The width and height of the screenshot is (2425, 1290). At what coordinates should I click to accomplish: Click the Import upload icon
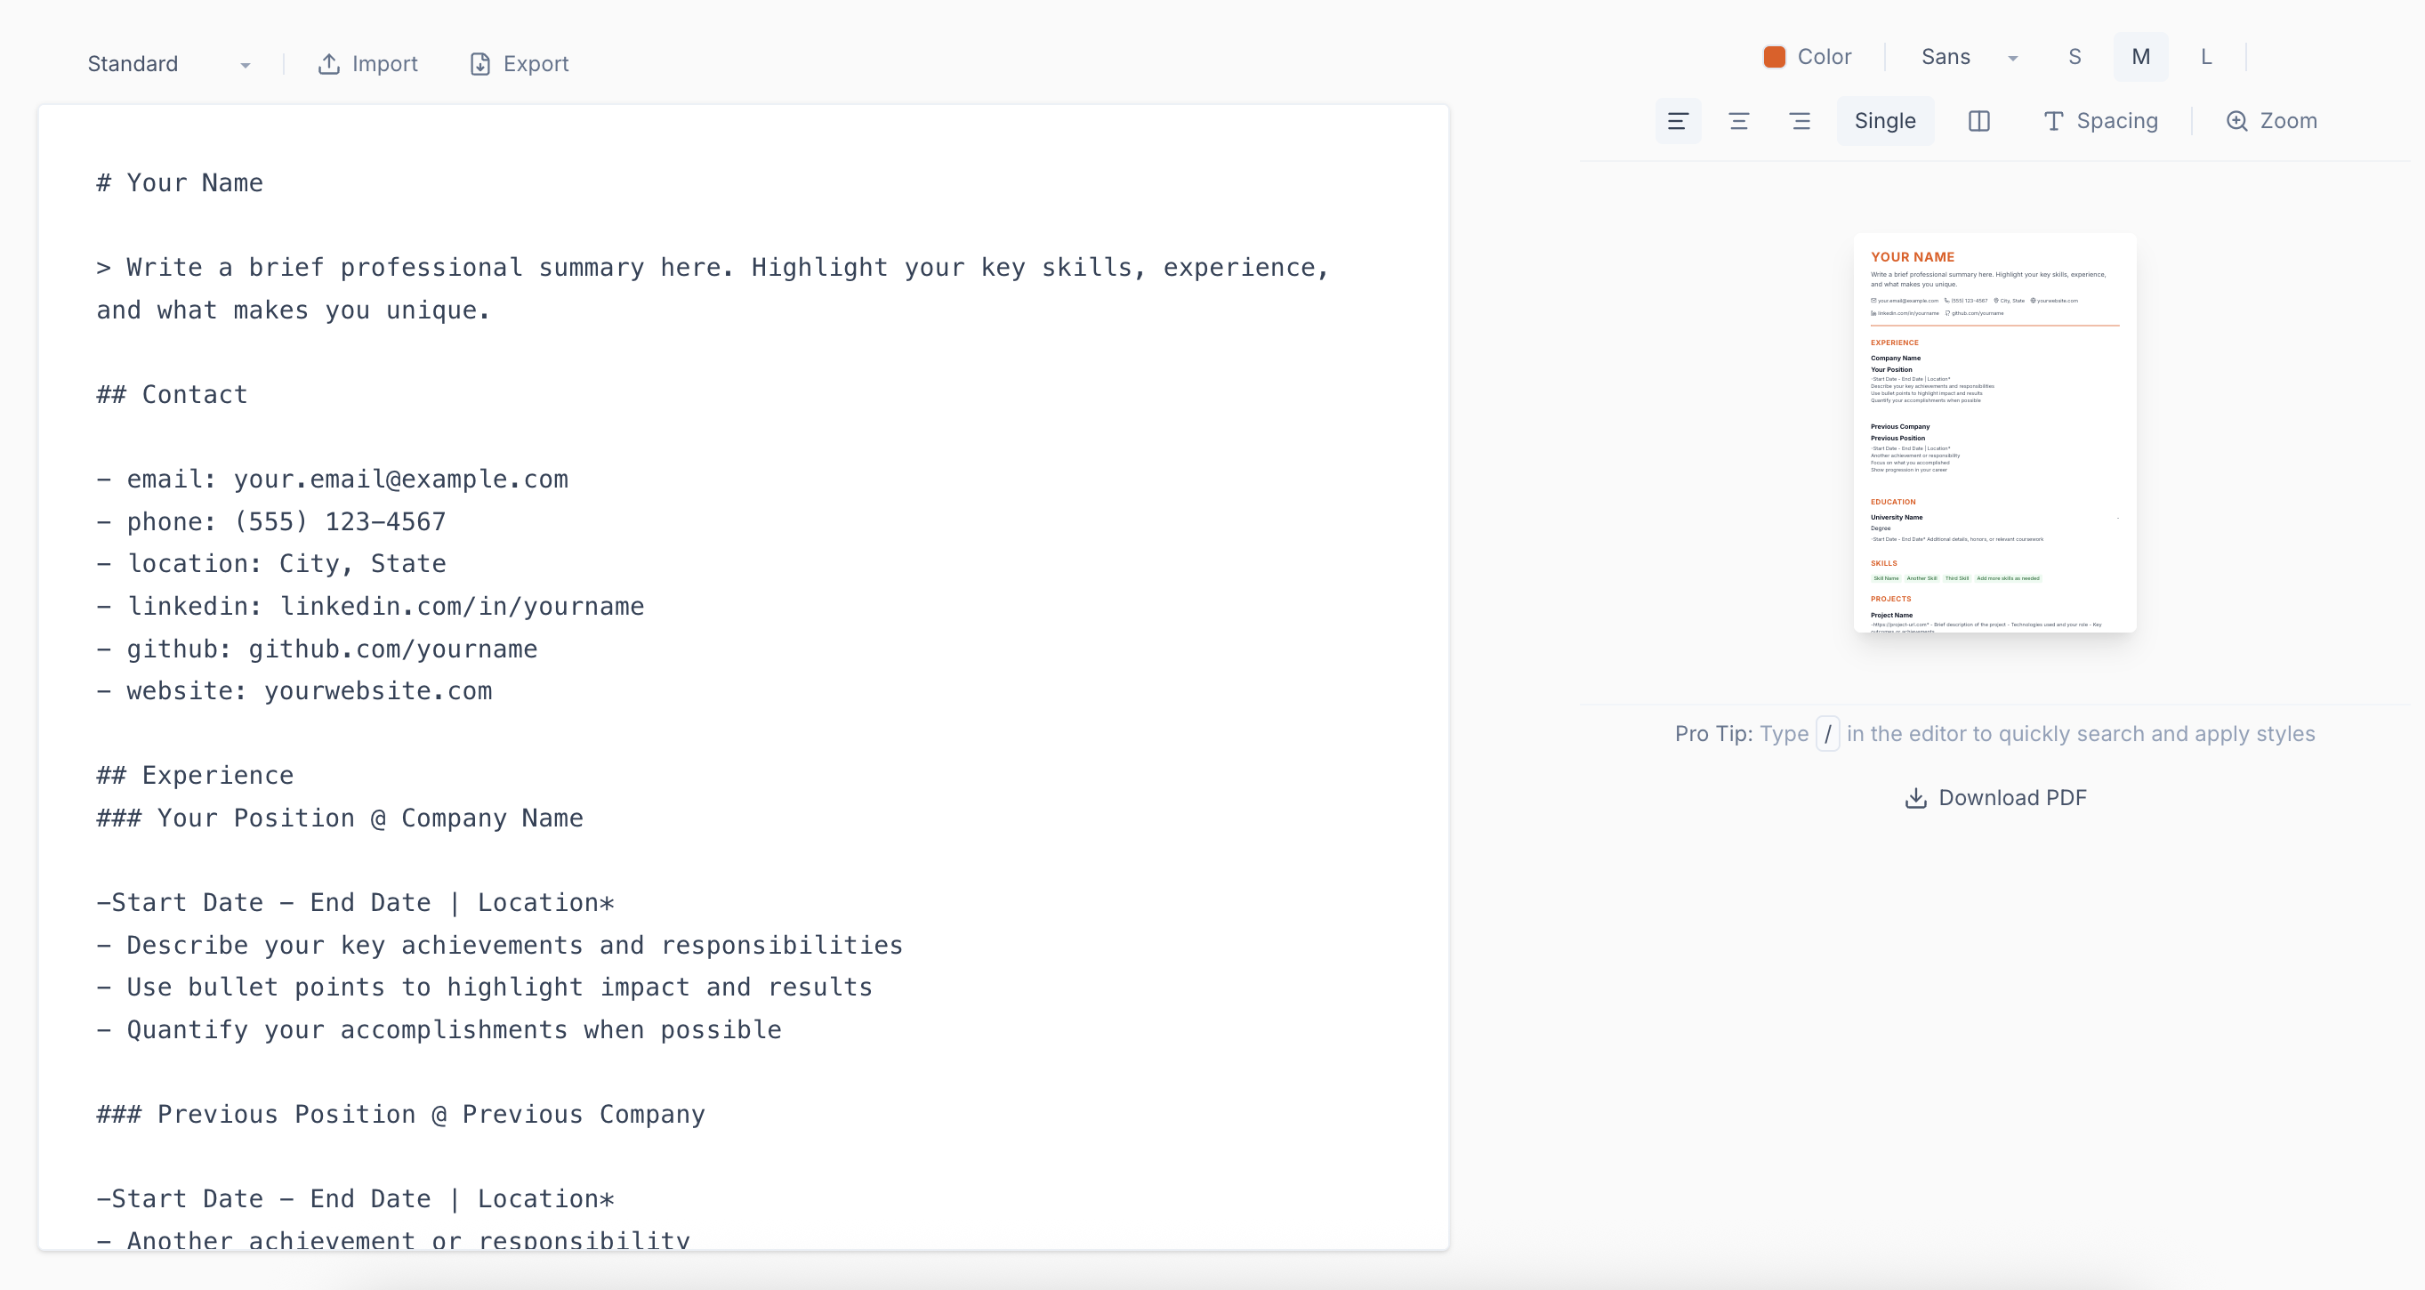point(328,64)
